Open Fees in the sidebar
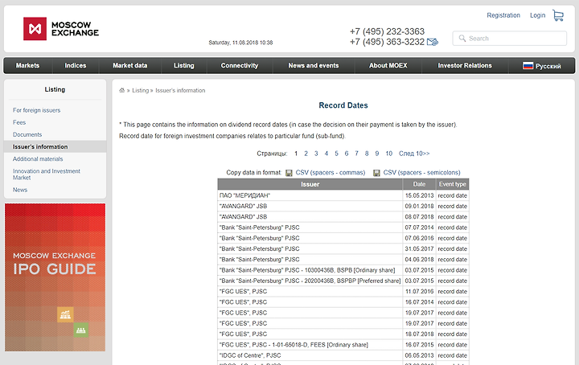Image resolution: width=579 pixels, height=365 pixels. pos(19,122)
